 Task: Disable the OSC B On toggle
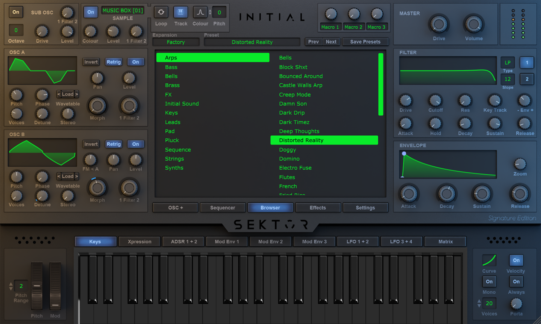coord(135,144)
